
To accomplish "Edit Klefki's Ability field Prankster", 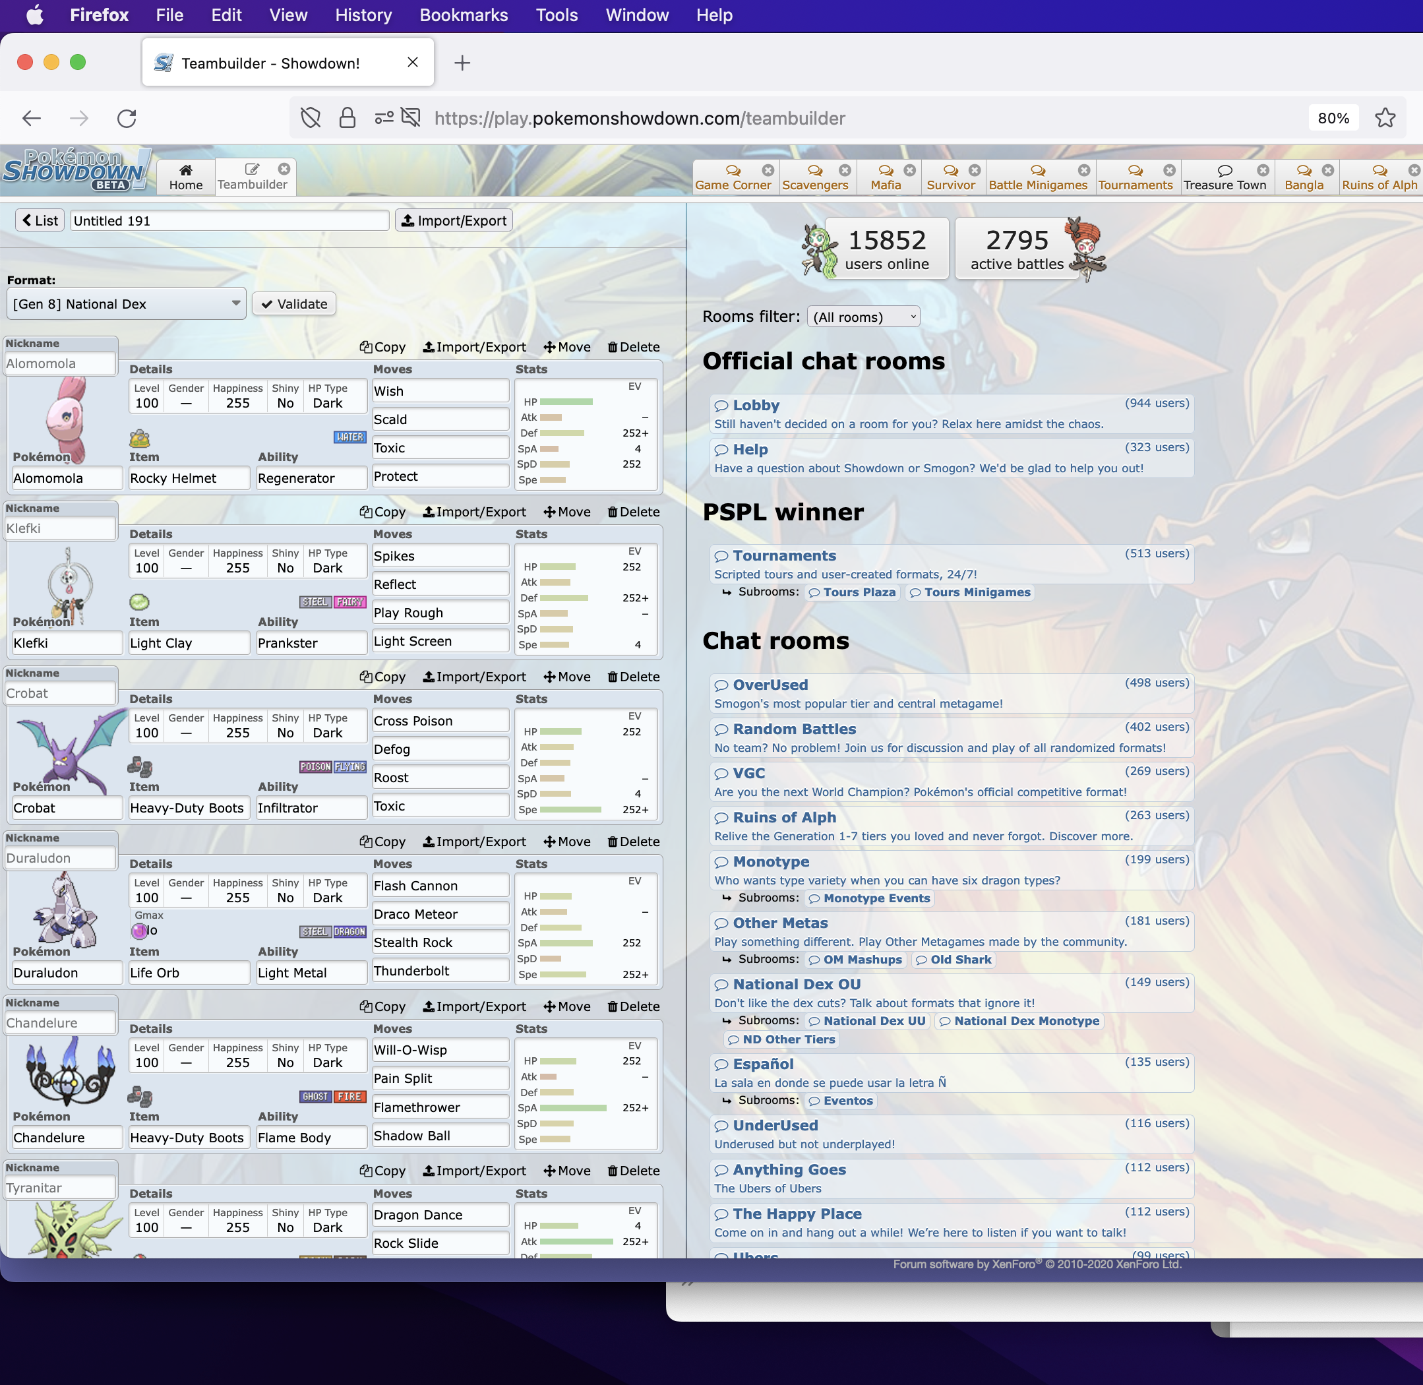I will click(x=311, y=643).
